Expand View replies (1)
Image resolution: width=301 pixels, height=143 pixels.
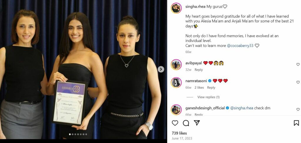click(208, 97)
